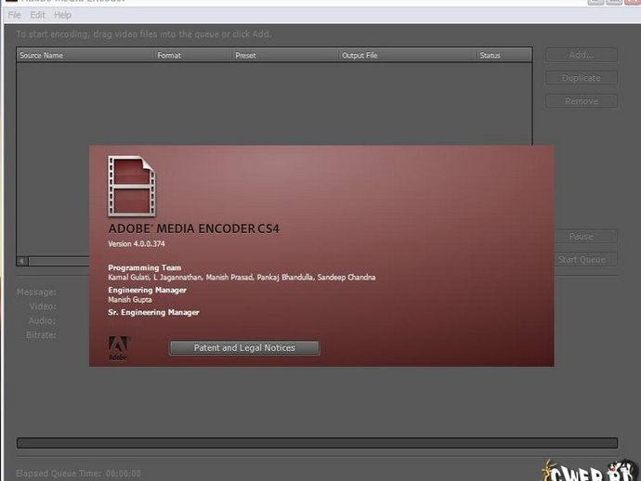Sort by Status column header
Screen dimensions: 641x481
tap(504, 55)
